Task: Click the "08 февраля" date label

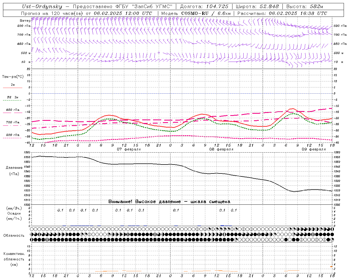Action: [221, 149]
